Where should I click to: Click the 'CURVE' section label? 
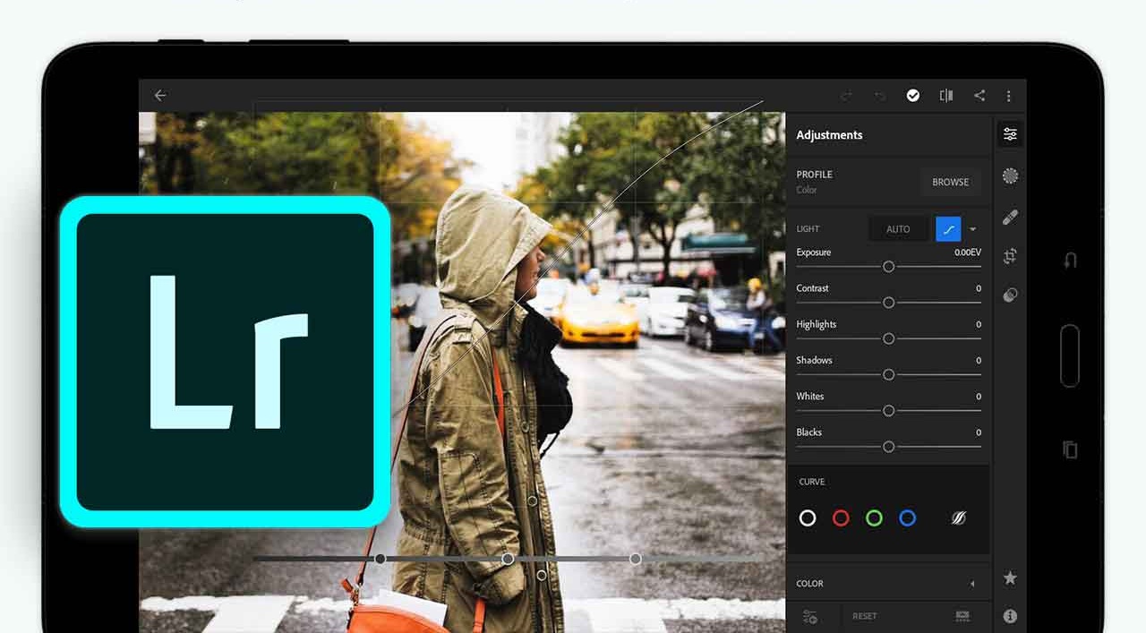(x=812, y=482)
